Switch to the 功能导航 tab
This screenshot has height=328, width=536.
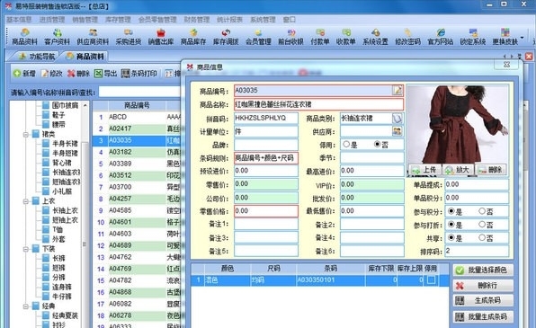coord(37,56)
